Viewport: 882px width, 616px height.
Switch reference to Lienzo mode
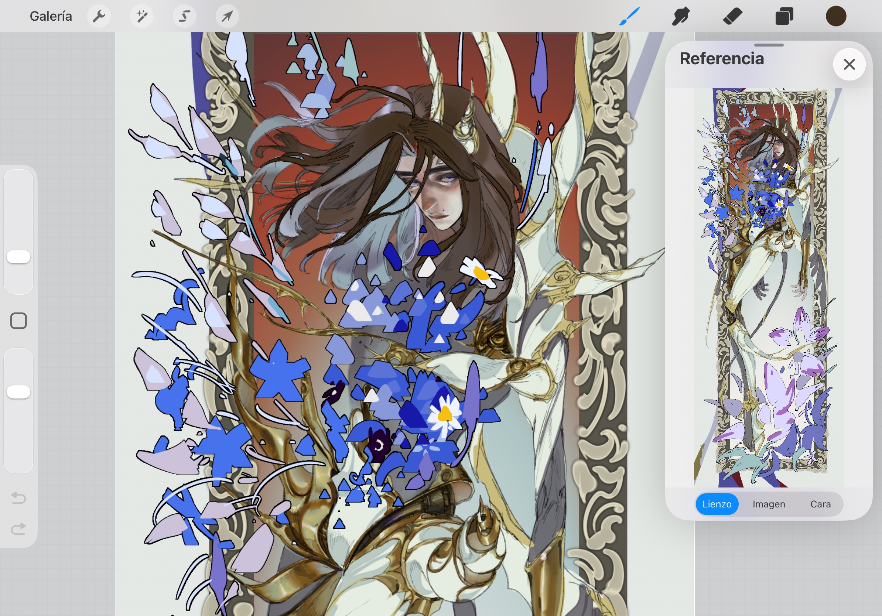tap(717, 504)
